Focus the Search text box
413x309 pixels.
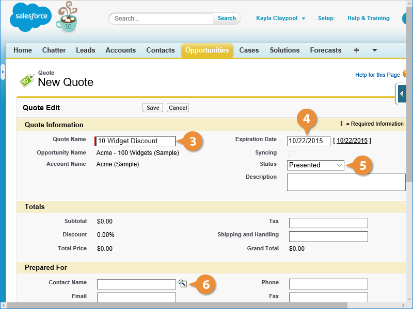[x=161, y=19]
